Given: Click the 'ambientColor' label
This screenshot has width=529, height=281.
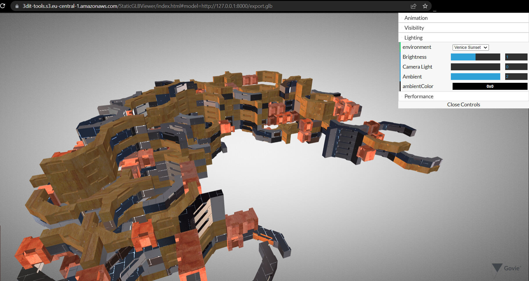Looking at the screenshot, I should tap(418, 86).
